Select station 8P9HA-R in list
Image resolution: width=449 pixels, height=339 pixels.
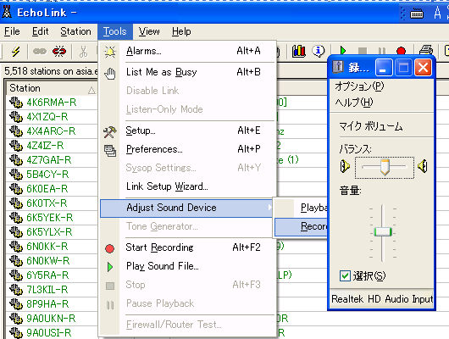click(47, 304)
